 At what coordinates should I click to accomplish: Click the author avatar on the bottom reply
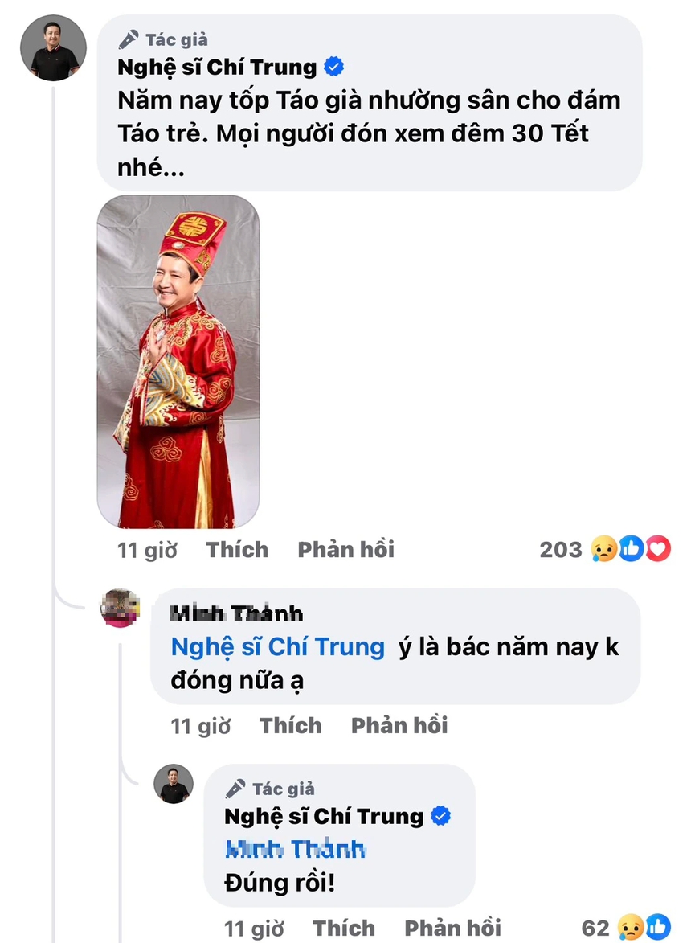pyautogui.click(x=174, y=784)
